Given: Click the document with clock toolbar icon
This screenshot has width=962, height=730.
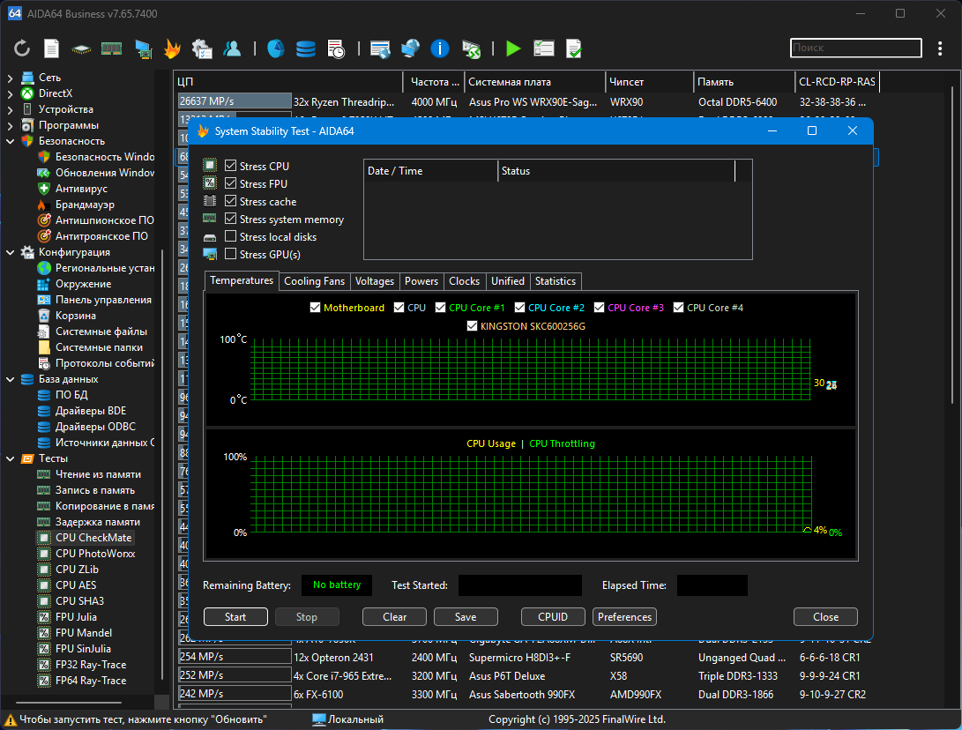Looking at the screenshot, I should tap(336, 48).
